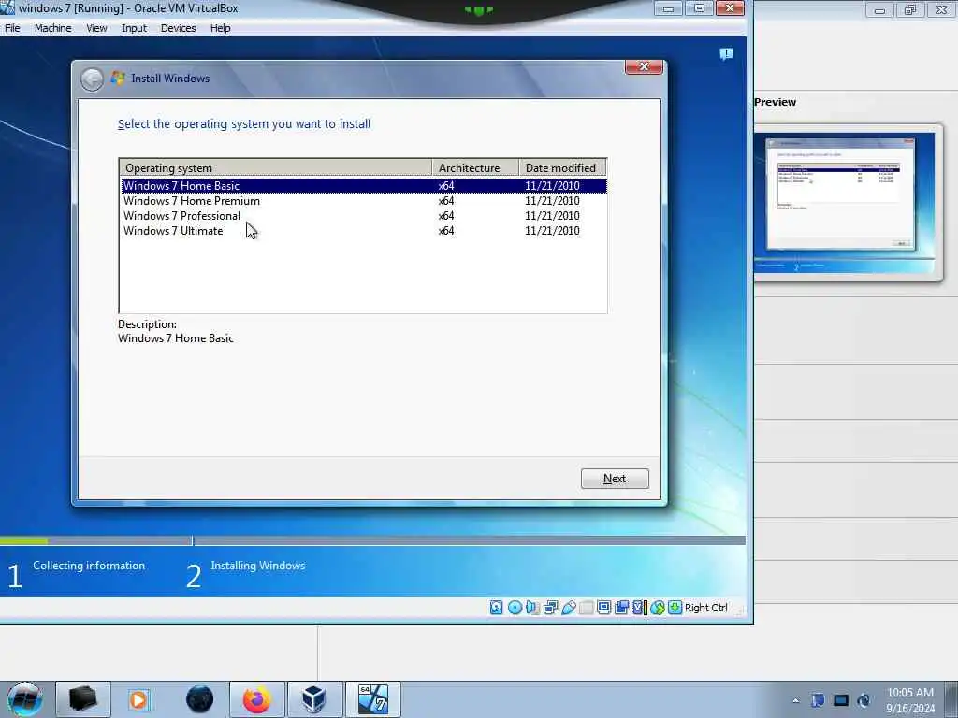Viewport: 958px width, 718px height.
Task: Click the installer back arrow button
Action: pos(92,79)
